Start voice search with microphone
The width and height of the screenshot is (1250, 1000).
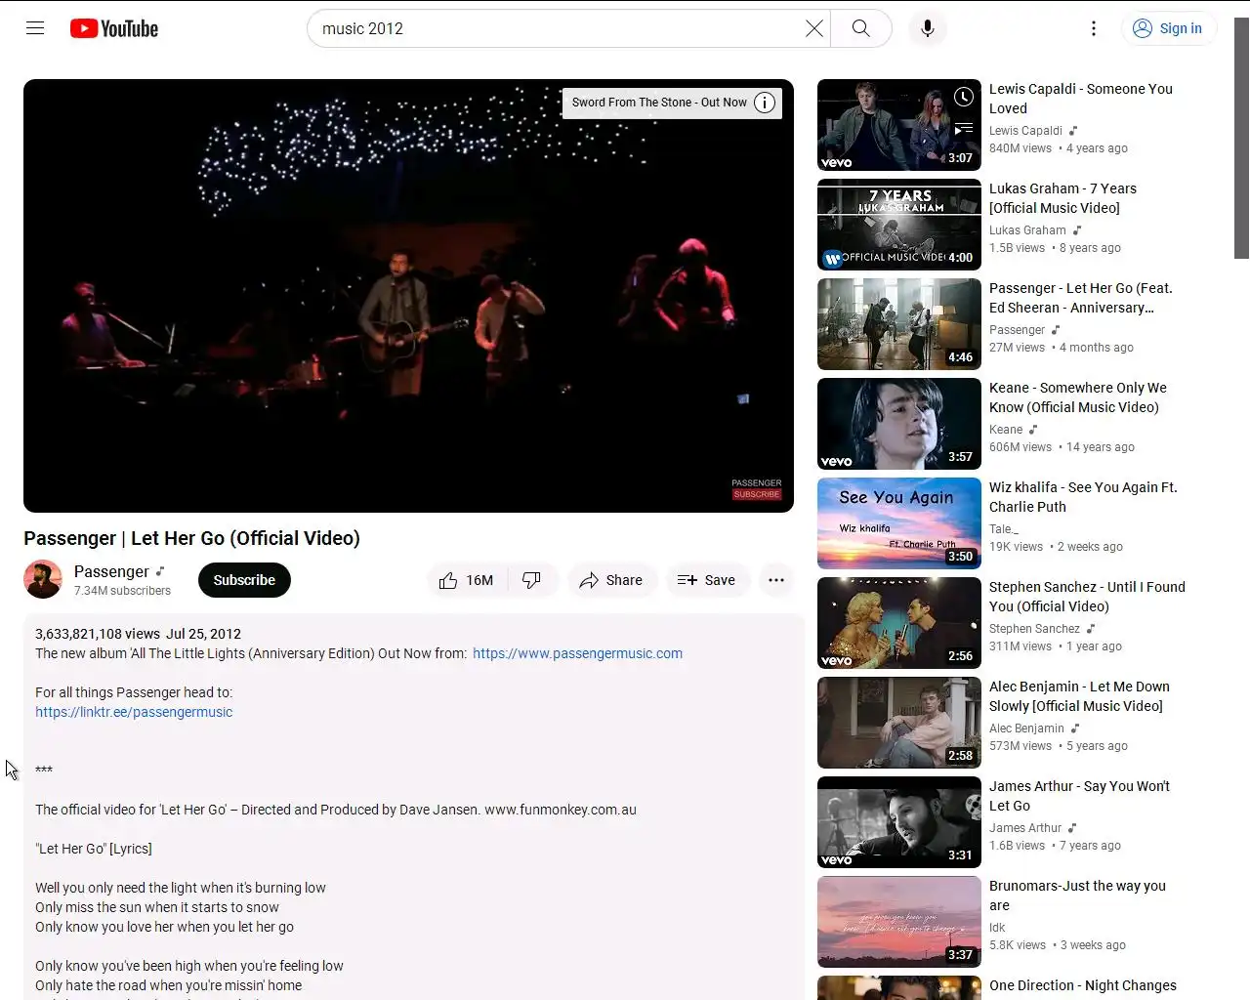pos(928,28)
